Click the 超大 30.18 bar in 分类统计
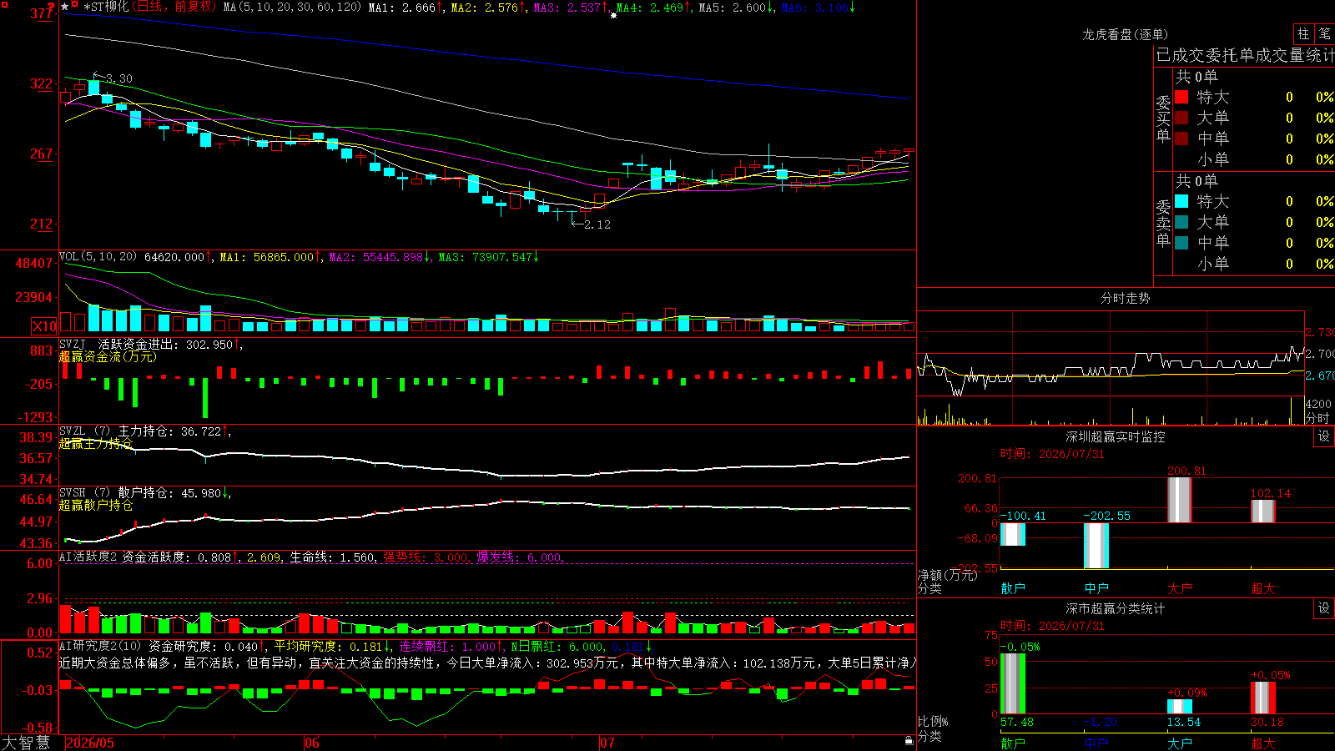This screenshot has height=751, width=1335. [1263, 698]
